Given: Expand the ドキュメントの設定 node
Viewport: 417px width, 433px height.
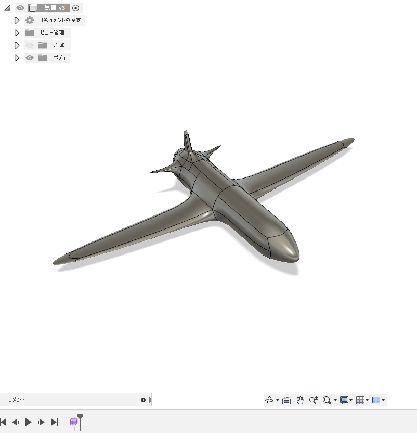Looking at the screenshot, I should point(17,20).
